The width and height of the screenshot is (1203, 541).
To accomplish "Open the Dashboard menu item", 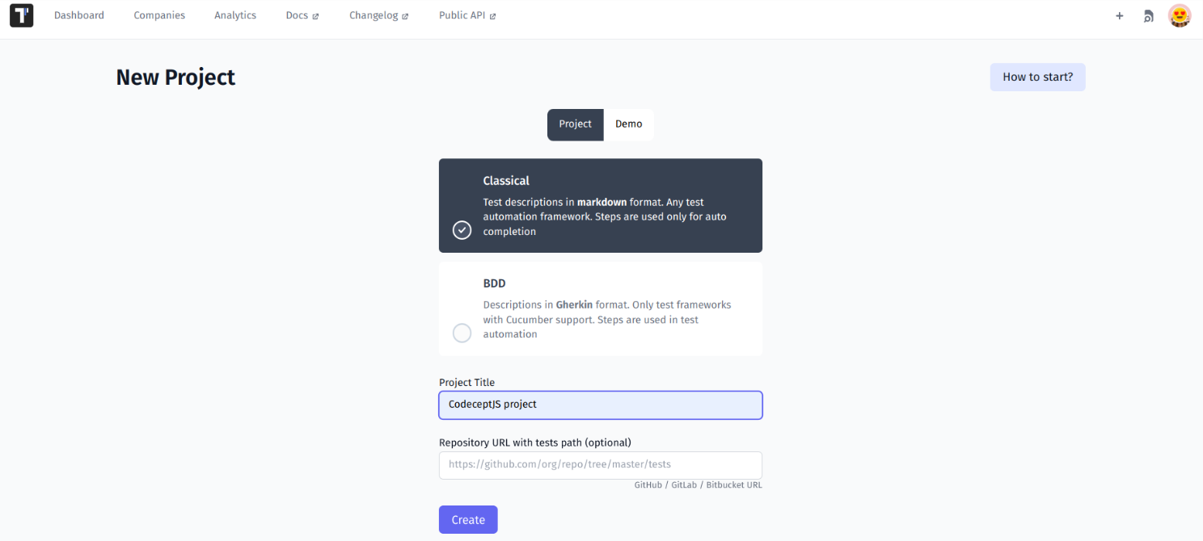I will [78, 15].
